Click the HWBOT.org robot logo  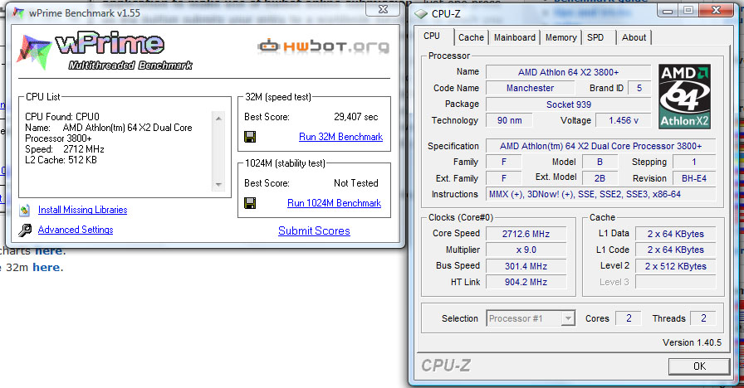pos(323,46)
